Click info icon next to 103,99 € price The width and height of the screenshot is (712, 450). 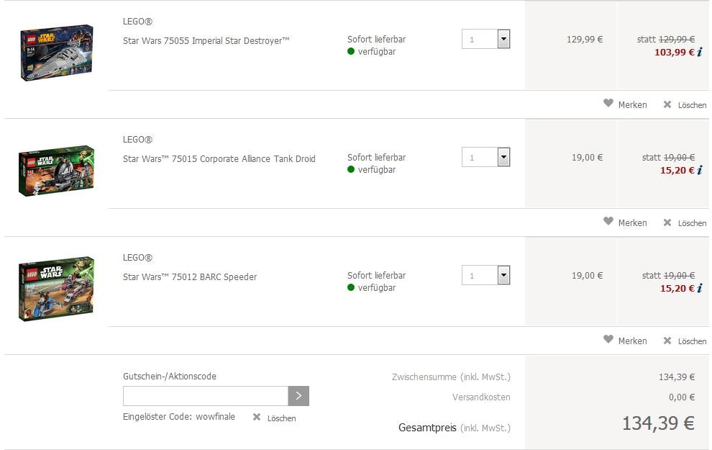point(699,52)
